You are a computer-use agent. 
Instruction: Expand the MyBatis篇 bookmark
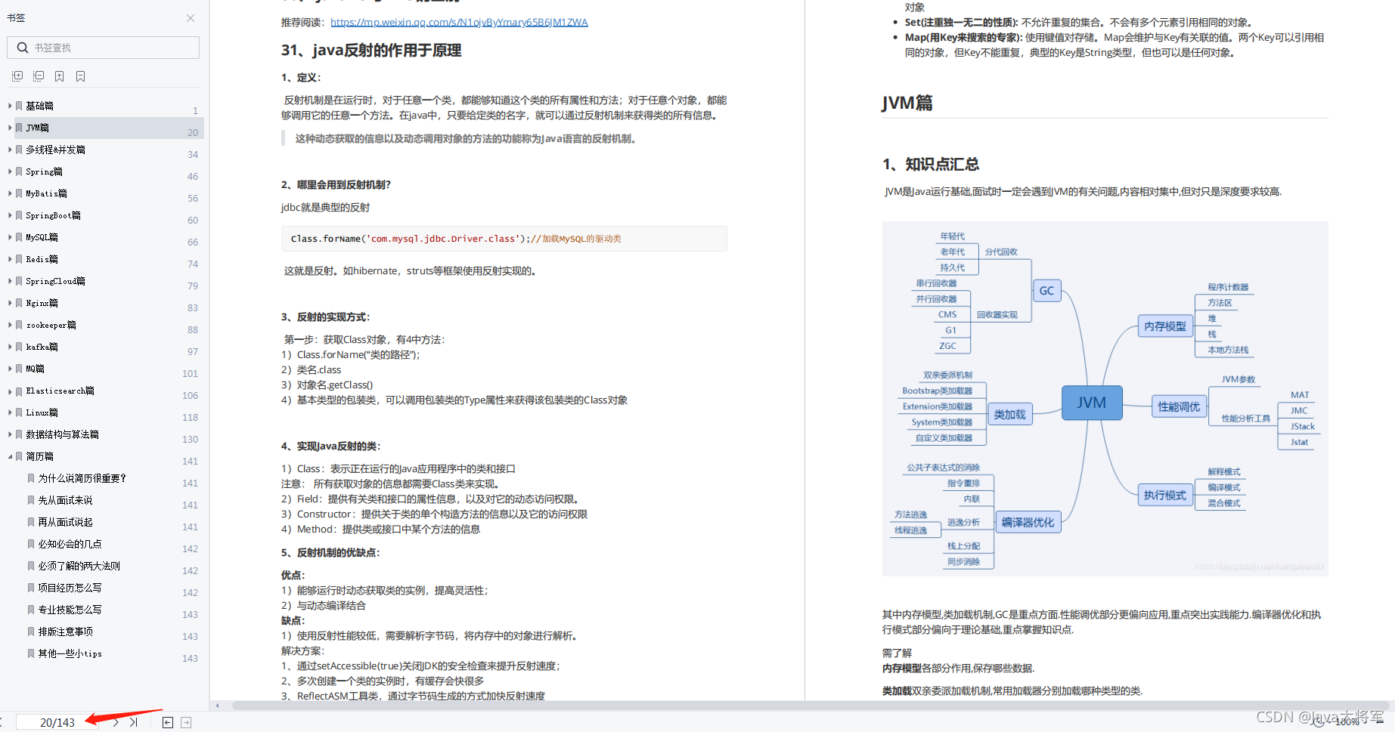click(x=10, y=193)
